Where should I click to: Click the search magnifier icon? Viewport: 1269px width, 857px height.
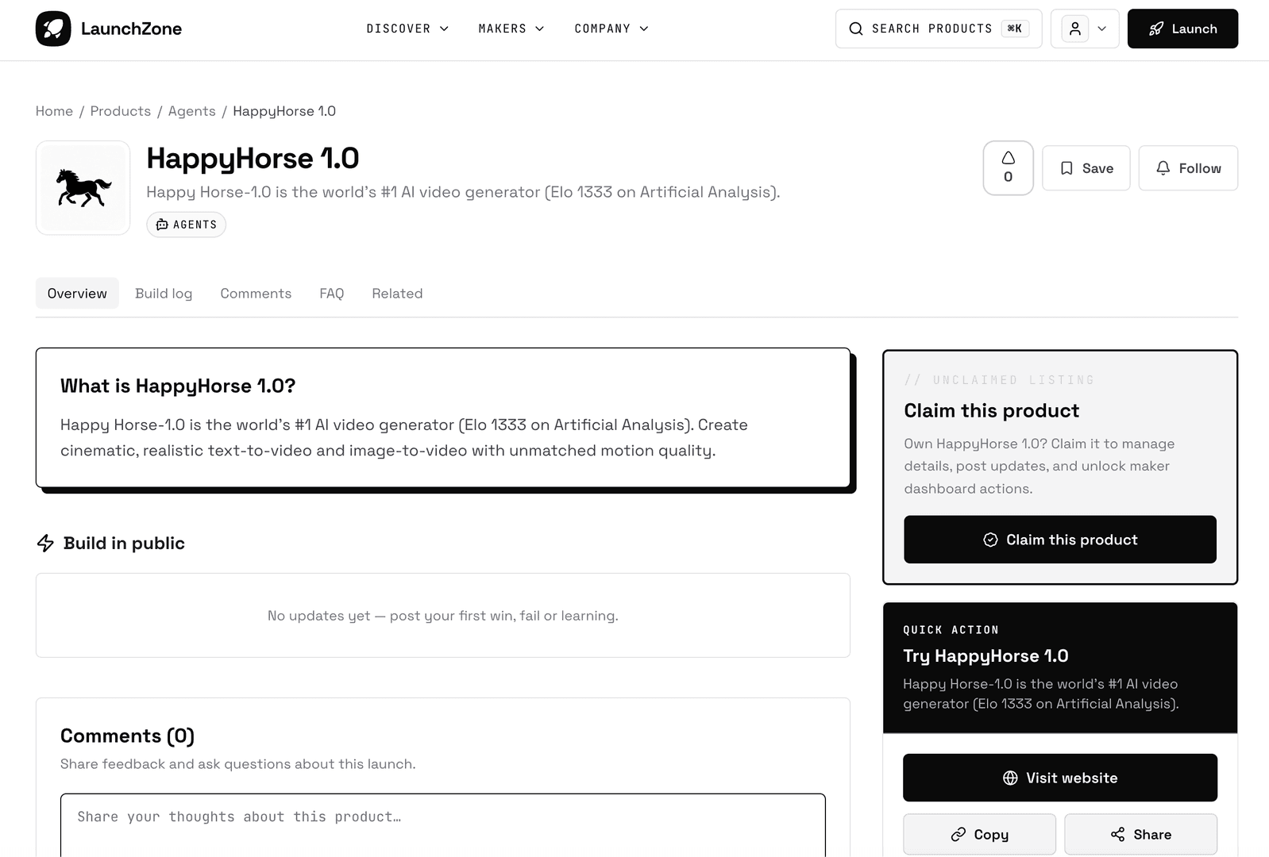[x=856, y=29]
